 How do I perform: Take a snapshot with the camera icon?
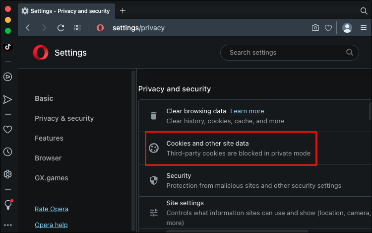(x=315, y=28)
